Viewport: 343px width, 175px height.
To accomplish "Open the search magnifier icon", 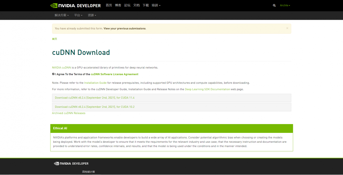I will (x=274, y=5).
